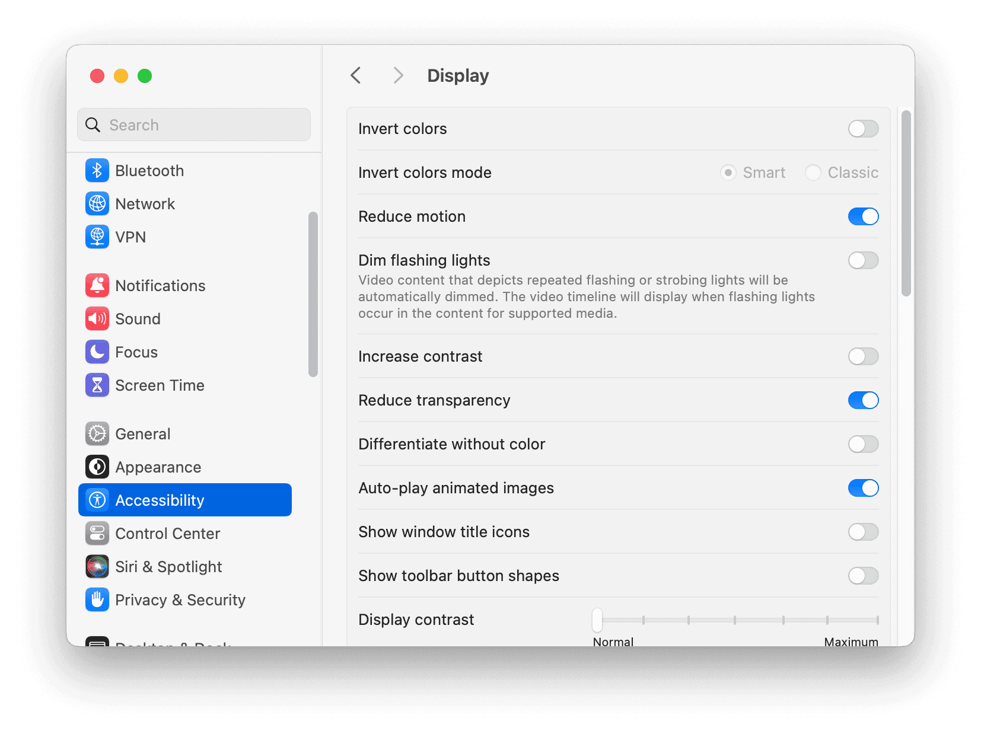This screenshot has height=734, width=981.
Task: Open the Appearance label in the sidebar
Action: pos(158,467)
